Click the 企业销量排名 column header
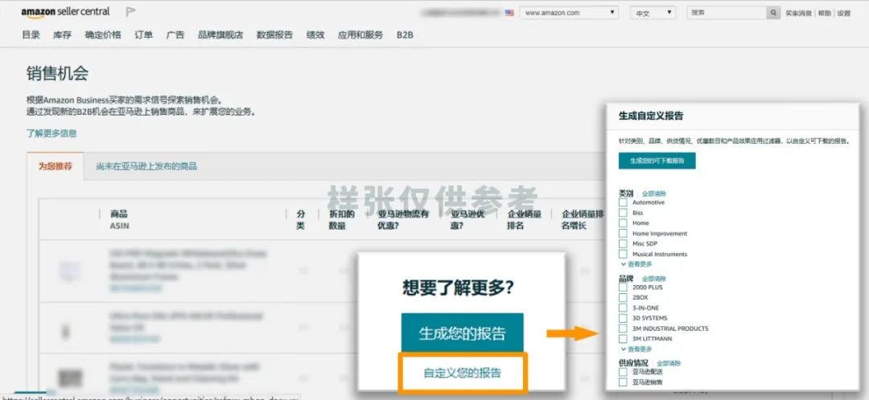The height and width of the screenshot is (400, 869). 525,219
